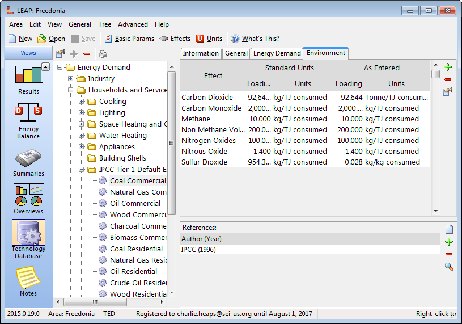Open Basic Params settings
This screenshot has width=462, height=324.
(129, 39)
